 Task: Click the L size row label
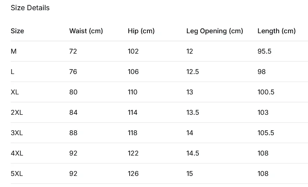[12, 72]
